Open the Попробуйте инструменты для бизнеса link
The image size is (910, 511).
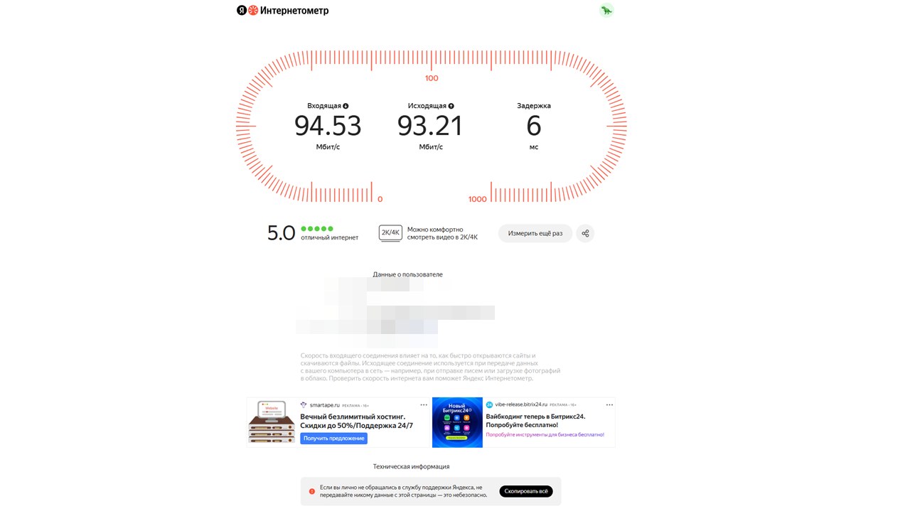(545, 434)
